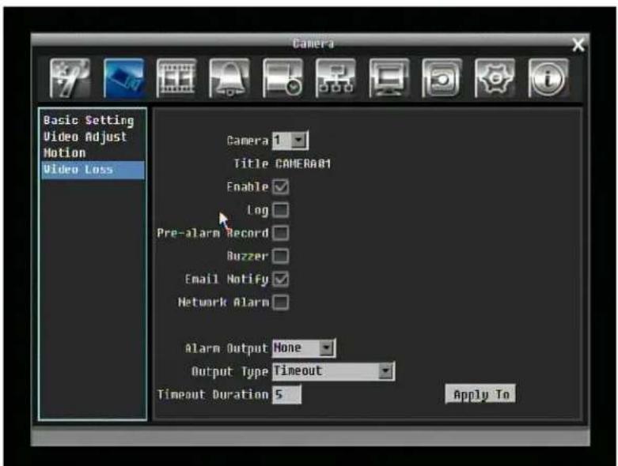Screen dimensions: 618x466
Task: Open the Camera number dropdown
Action: tap(290, 141)
